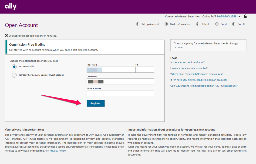
Task: Click the Ally logo in header
Action: [x=11, y=7]
